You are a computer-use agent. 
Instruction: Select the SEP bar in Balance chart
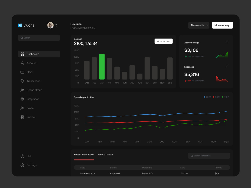147,68
